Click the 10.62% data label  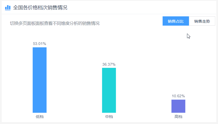point(178,96)
